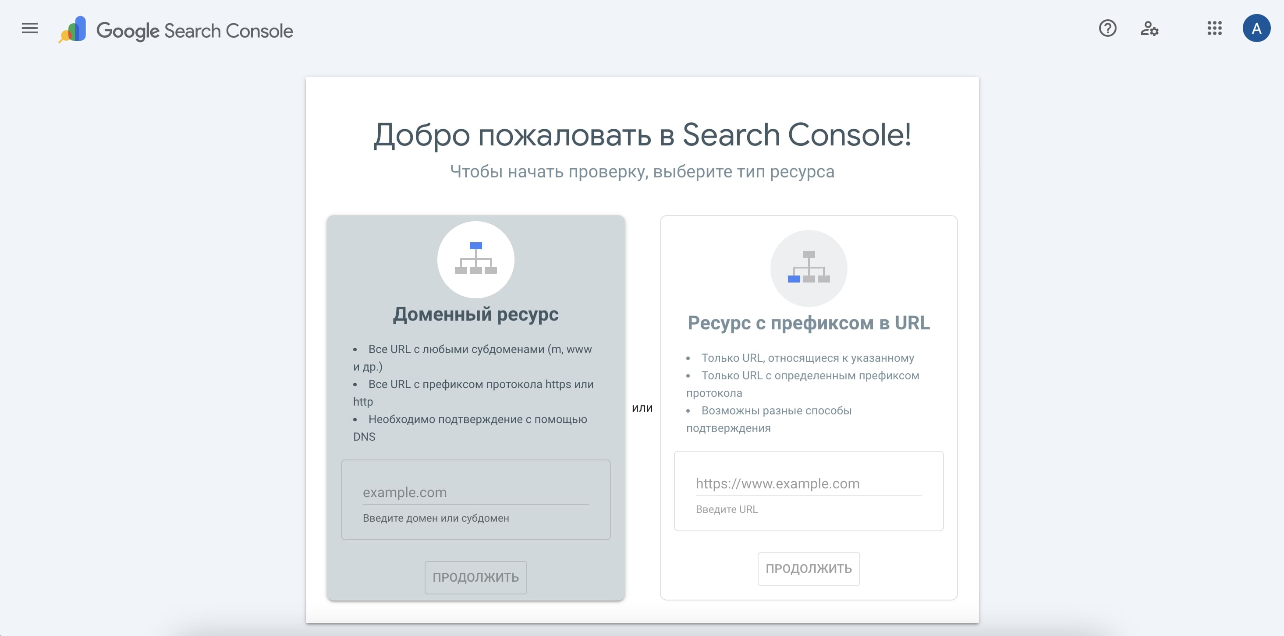
Task: Click the text 'Введите URL' hint
Action: pos(726,509)
